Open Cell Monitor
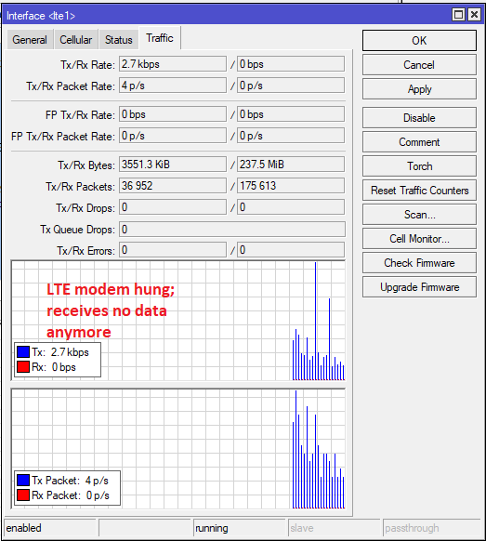The height and width of the screenshot is (541, 486). click(419, 238)
